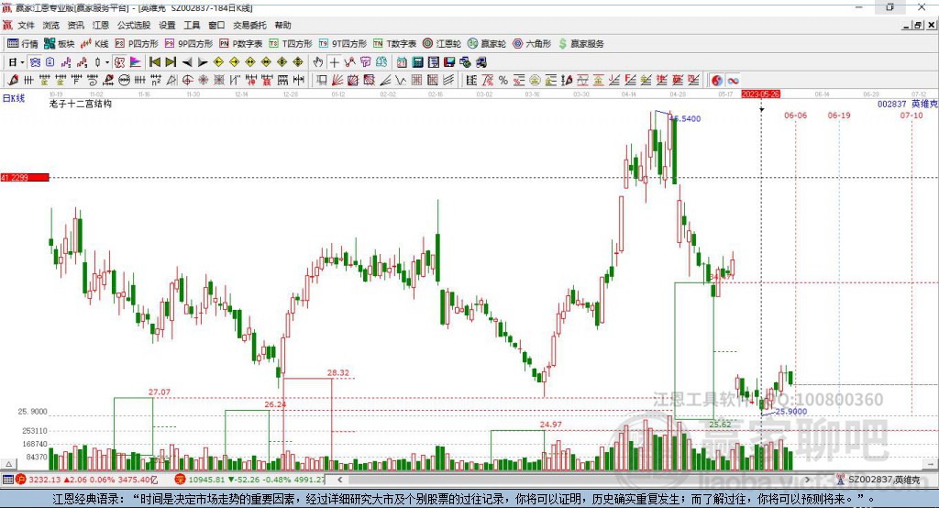
Task: Open the 交易委托 menu
Action: pos(249,25)
